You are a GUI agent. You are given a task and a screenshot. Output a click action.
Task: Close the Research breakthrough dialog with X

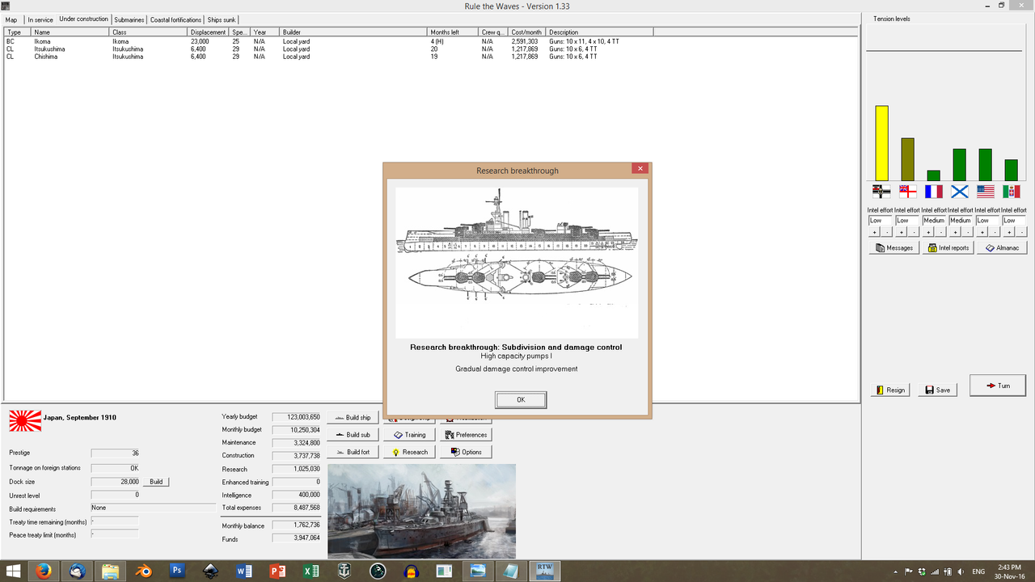click(x=640, y=168)
